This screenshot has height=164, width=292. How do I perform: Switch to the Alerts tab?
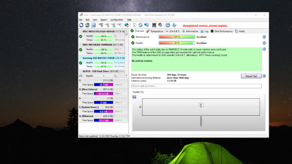pyautogui.click(x=240, y=31)
